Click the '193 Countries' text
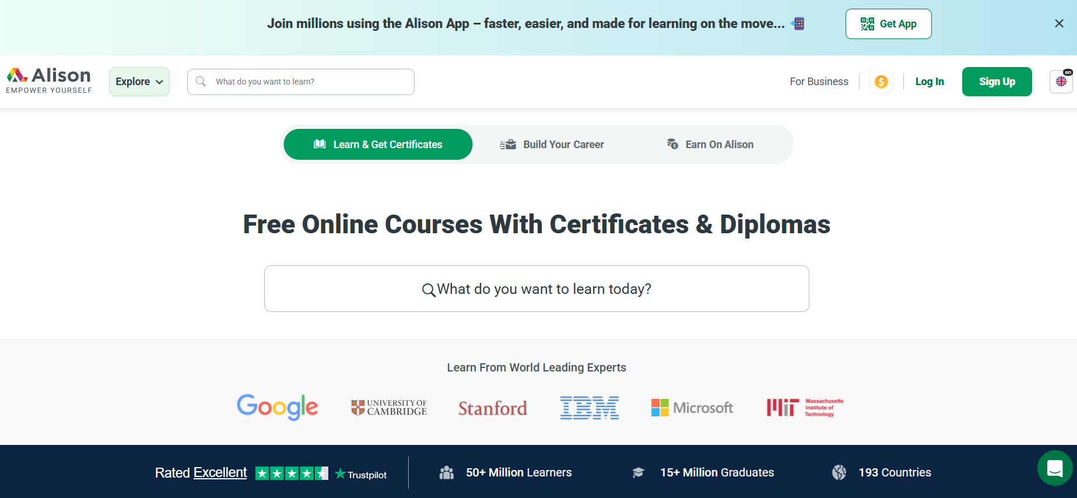The height and width of the screenshot is (498, 1077). pos(895,472)
